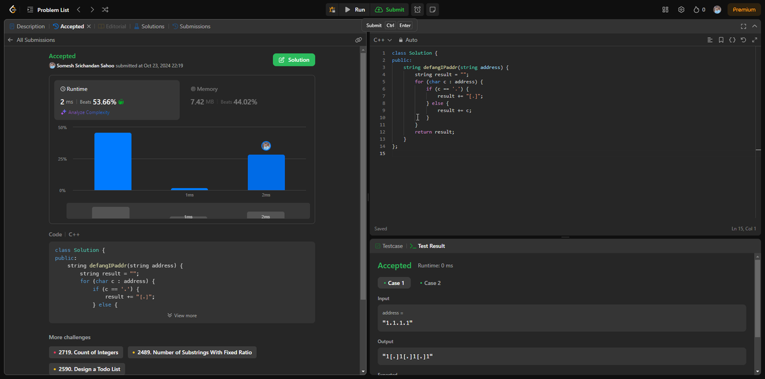This screenshot has width=765, height=379.
Task: Open the C++ language dropdown
Action: pos(382,40)
